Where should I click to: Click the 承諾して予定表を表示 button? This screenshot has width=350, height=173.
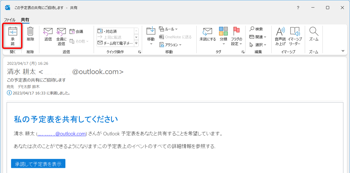click(x=38, y=164)
